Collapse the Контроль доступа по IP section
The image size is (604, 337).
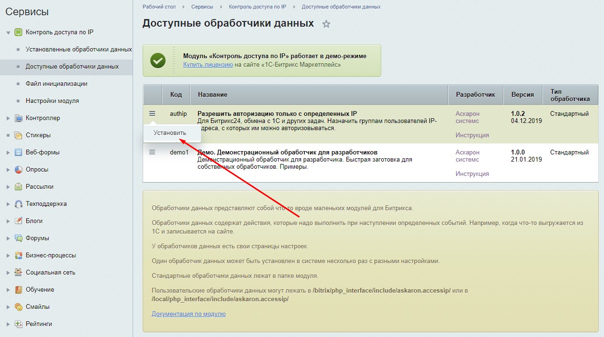(x=8, y=32)
